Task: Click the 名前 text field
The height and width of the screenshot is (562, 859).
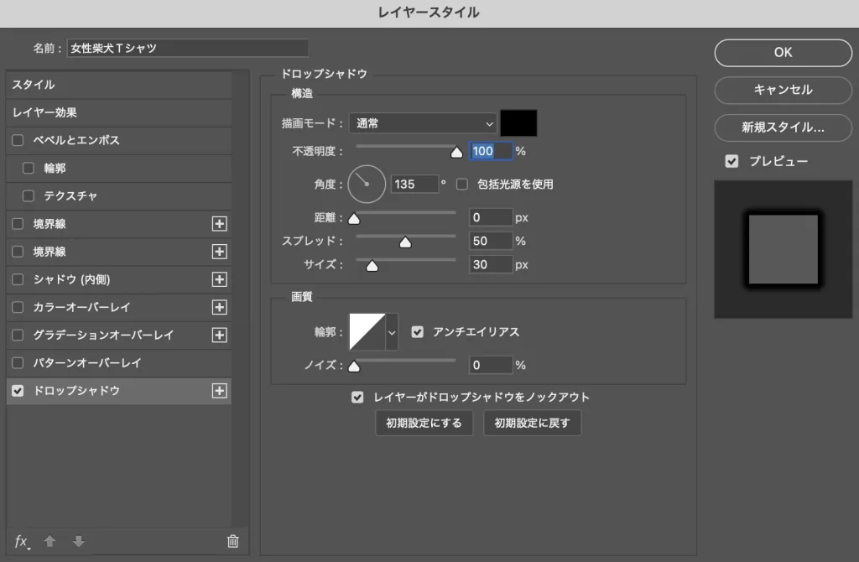Action: [x=188, y=49]
